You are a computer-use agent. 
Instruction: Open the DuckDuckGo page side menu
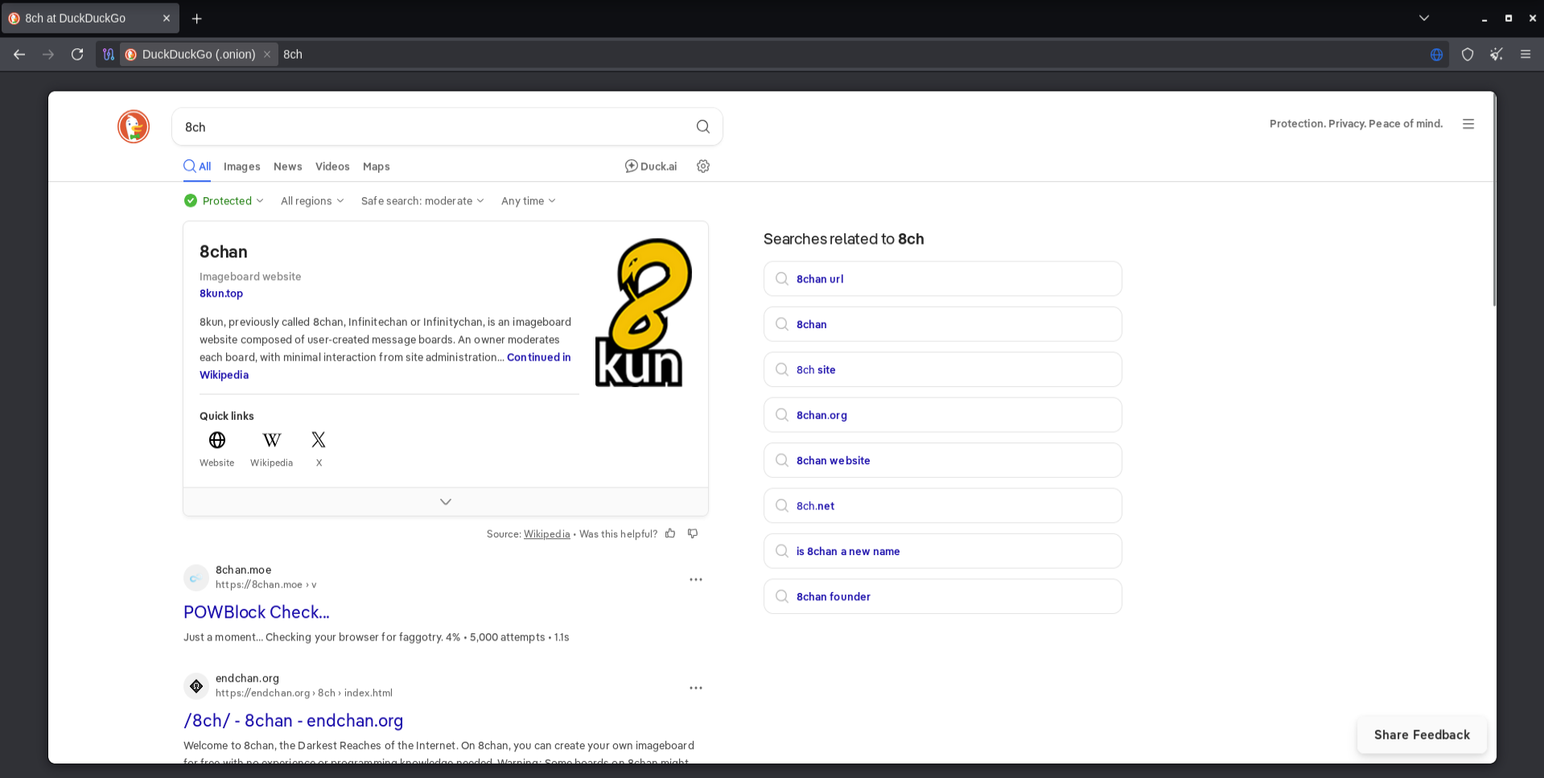tap(1468, 124)
